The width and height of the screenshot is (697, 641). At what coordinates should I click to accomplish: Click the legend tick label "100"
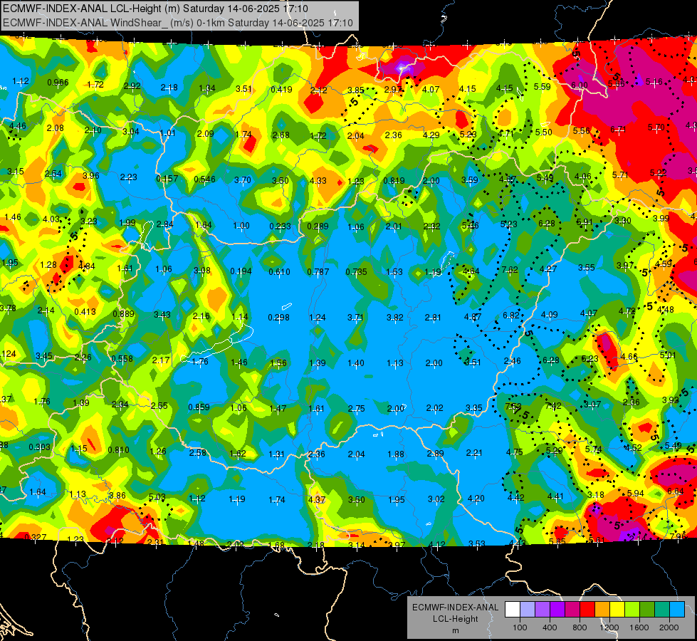(x=520, y=627)
